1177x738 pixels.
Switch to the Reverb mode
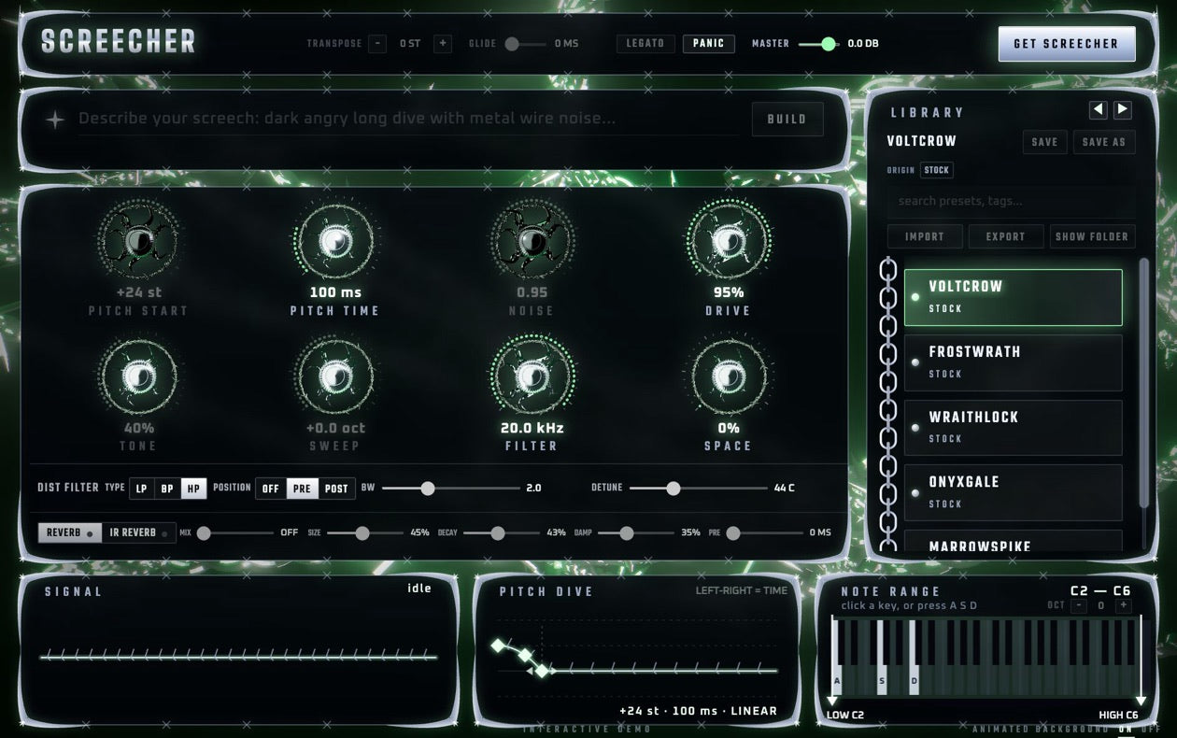coord(69,532)
